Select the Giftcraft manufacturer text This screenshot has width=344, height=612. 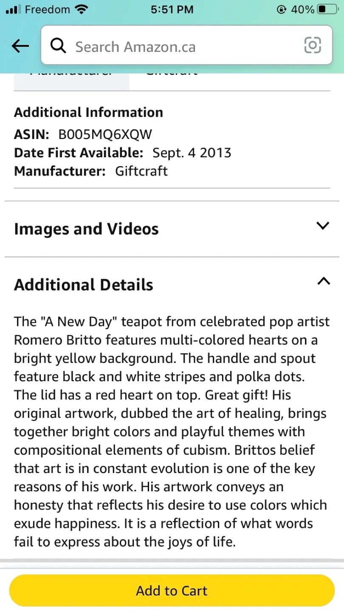click(x=141, y=171)
